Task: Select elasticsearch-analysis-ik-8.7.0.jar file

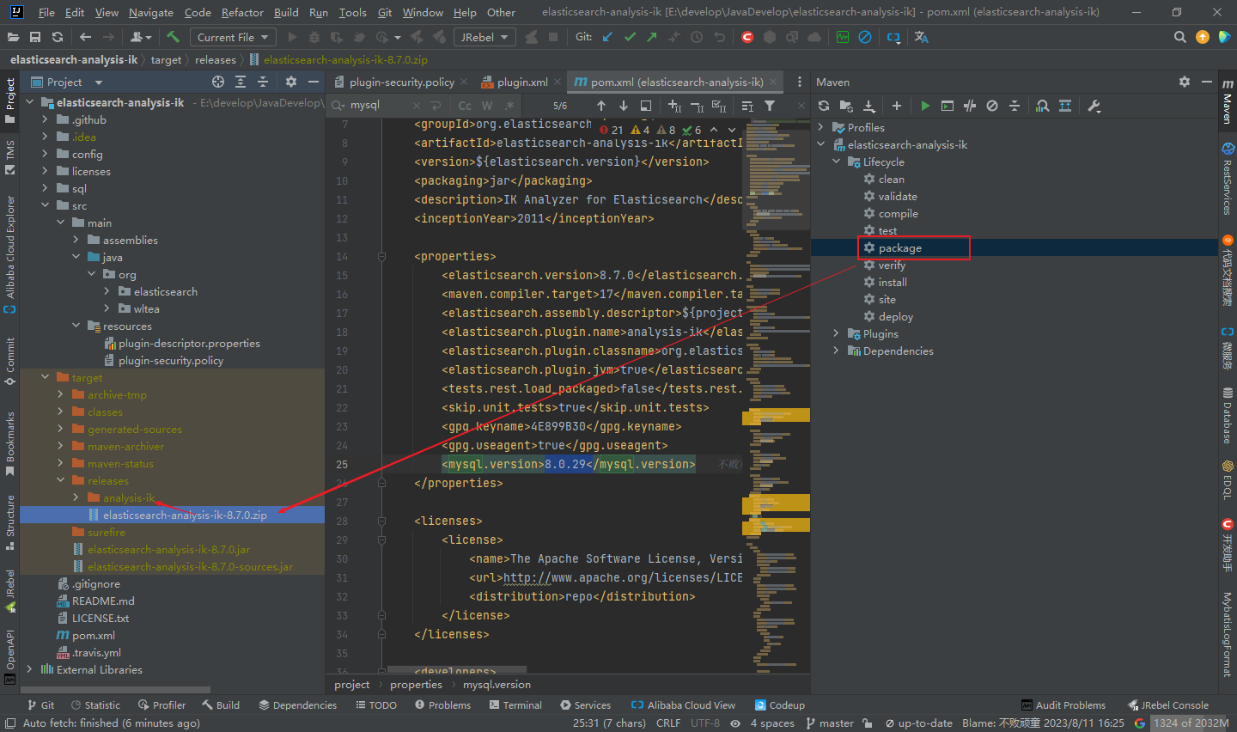Action: pyautogui.click(x=168, y=549)
